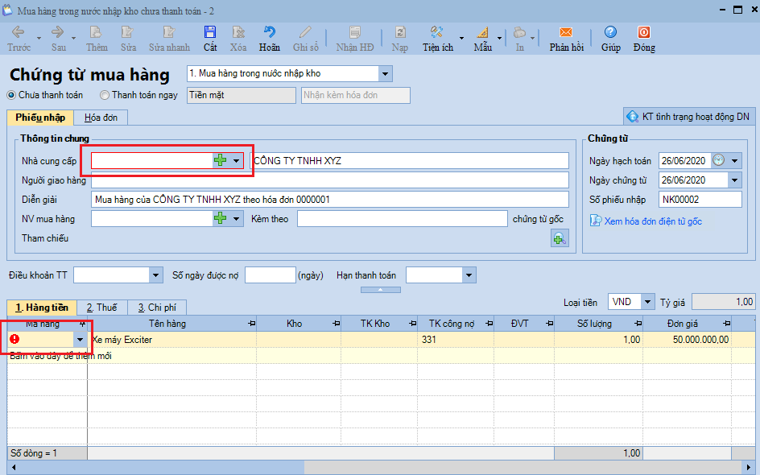Click the TK công nợ cell 331
The width and height of the screenshot is (760, 475).
pyautogui.click(x=456, y=339)
